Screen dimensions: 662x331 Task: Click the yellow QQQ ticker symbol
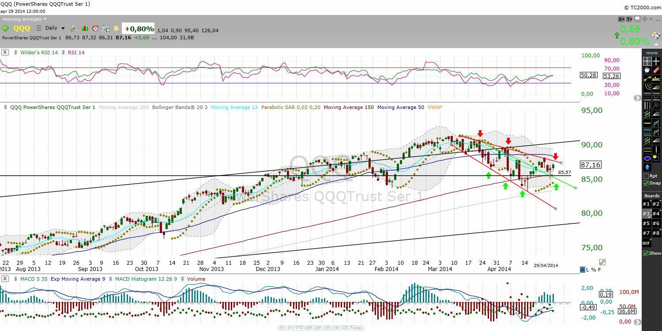pos(22,28)
